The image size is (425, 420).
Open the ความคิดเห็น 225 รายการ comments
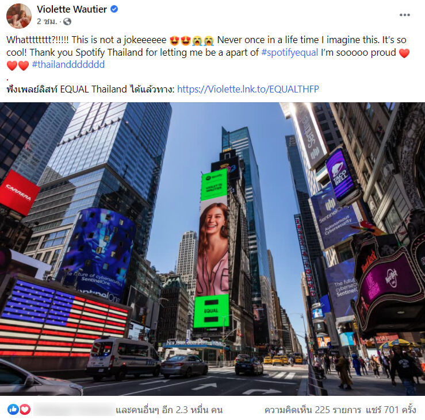pos(313,410)
